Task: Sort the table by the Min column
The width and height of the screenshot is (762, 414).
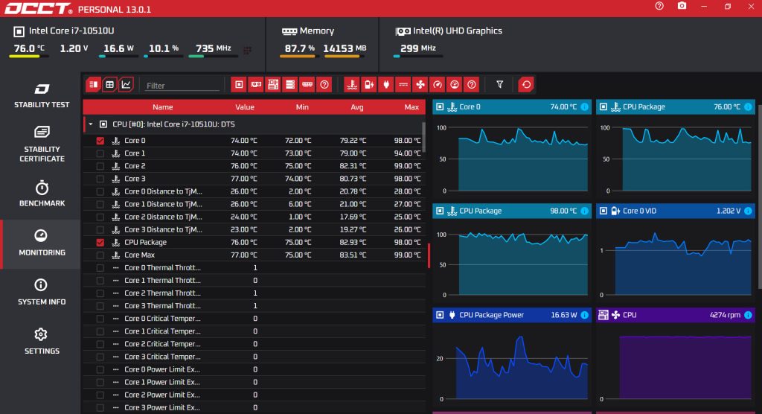Action: [302, 107]
